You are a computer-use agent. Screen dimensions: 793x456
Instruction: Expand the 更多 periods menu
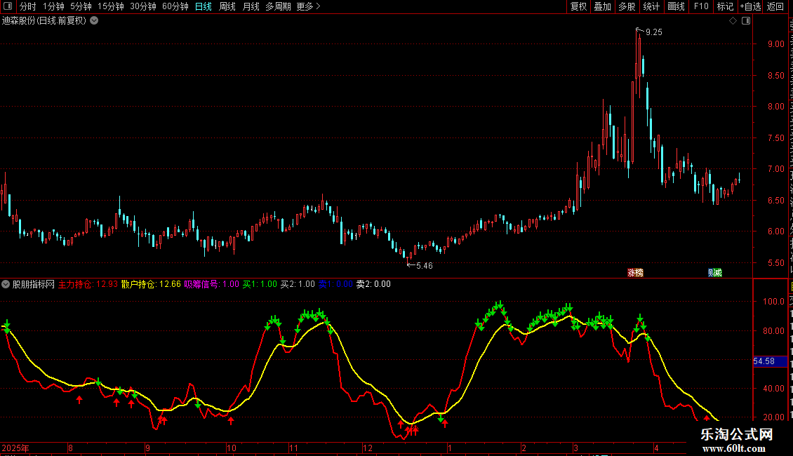pos(308,6)
